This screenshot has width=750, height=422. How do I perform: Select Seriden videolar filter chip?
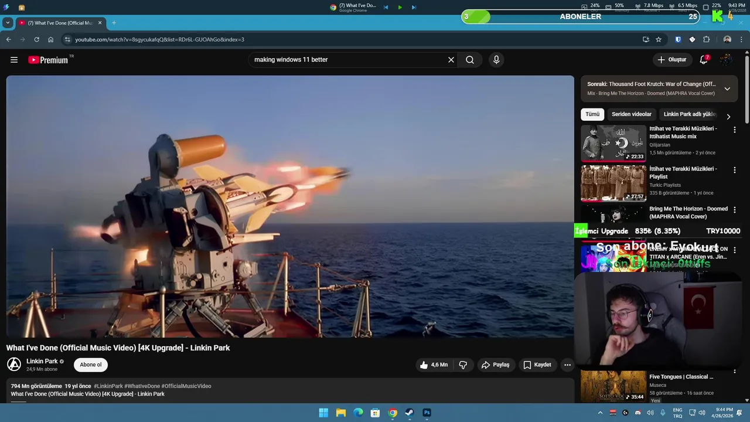632,114
